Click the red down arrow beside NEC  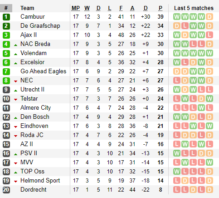[15, 81]
